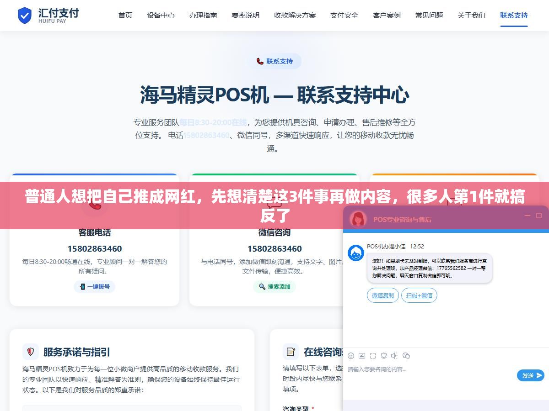Click the screenshot capture icon in chat
Screen dimensions: 549x411
(373, 355)
